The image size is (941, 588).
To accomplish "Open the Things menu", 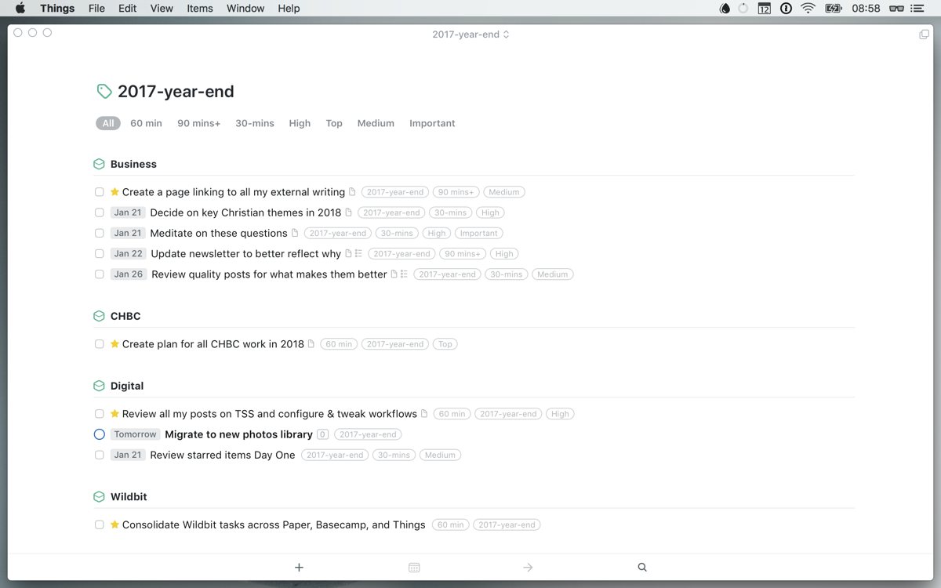I will pyautogui.click(x=57, y=9).
